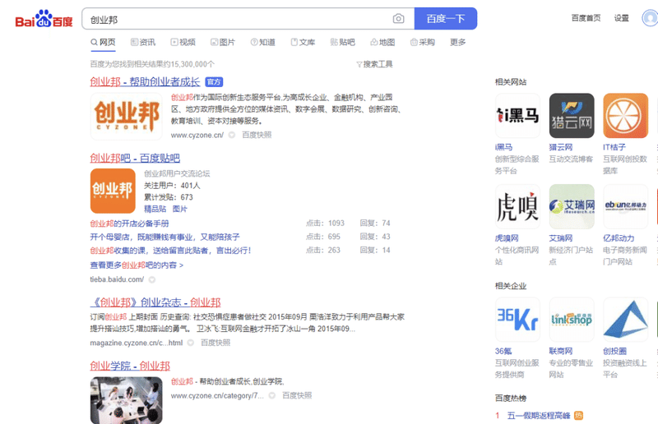
Task: Open the IT桔子 text link
Action: pyautogui.click(x=614, y=147)
